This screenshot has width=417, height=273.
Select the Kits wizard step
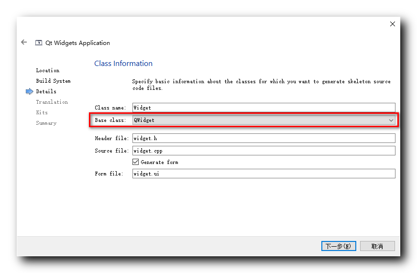(42, 112)
